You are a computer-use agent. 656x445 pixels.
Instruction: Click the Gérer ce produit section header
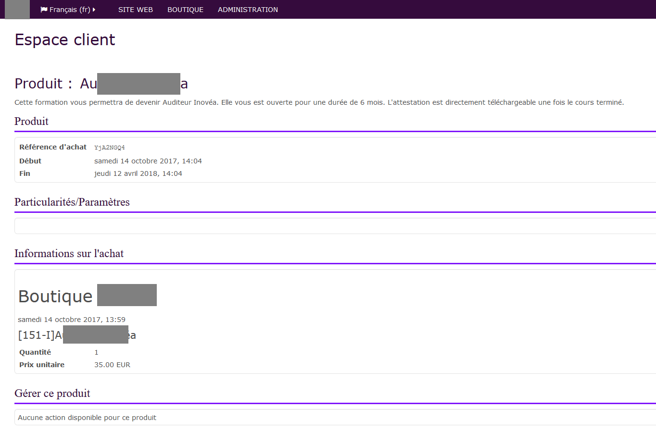(x=52, y=394)
